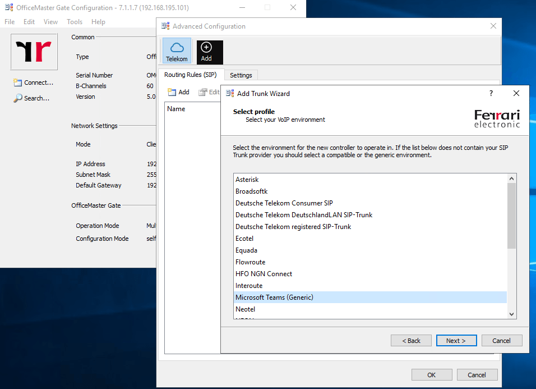Click Default Gateway label

(x=99, y=185)
